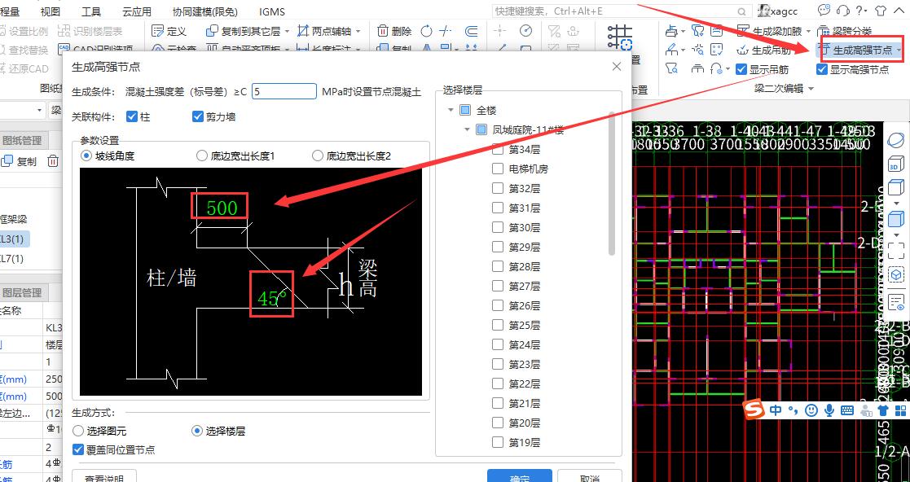Open the 视图 menu
This screenshot has height=482, width=910.
tap(51, 11)
